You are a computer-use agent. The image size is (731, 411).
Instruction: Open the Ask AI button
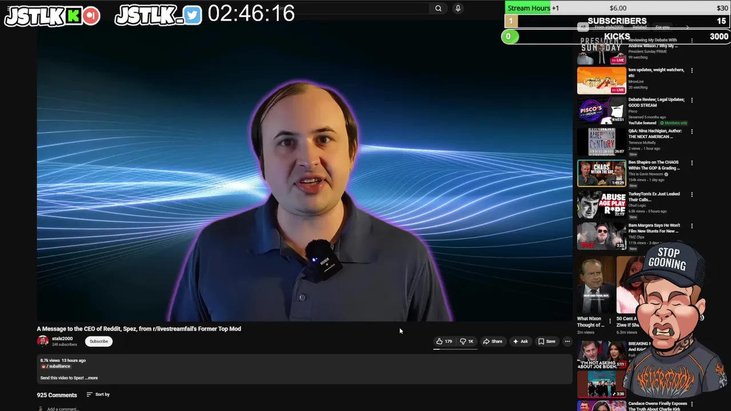pyautogui.click(x=520, y=341)
